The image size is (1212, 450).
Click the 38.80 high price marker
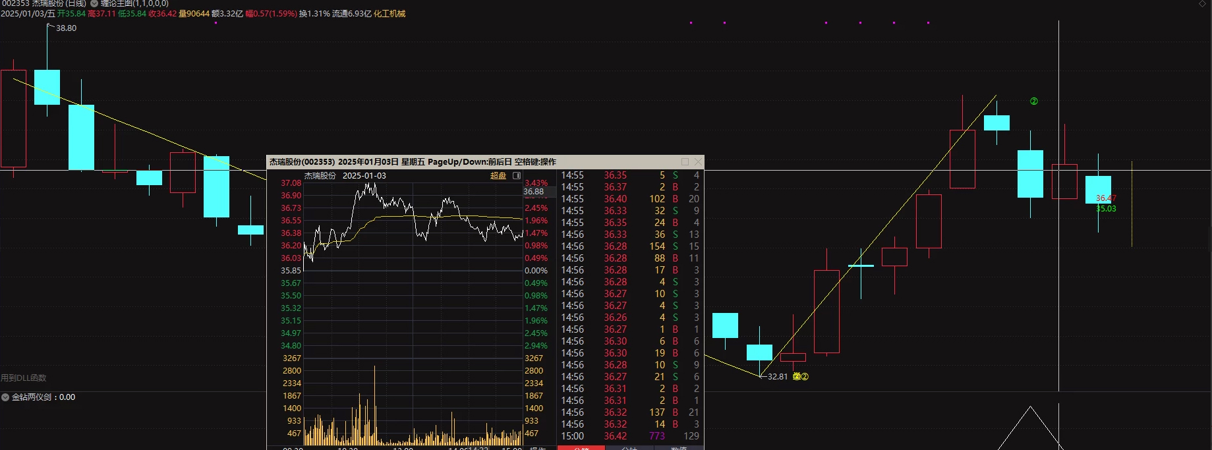pos(66,28)
